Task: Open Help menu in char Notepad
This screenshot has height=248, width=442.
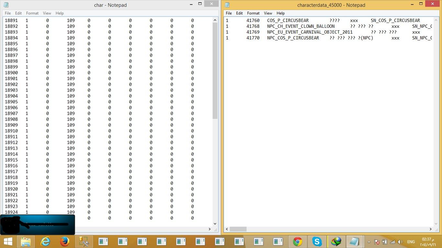Action: click(60, 13)
